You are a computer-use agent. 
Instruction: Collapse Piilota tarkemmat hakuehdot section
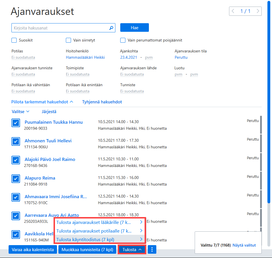point(42,102)
